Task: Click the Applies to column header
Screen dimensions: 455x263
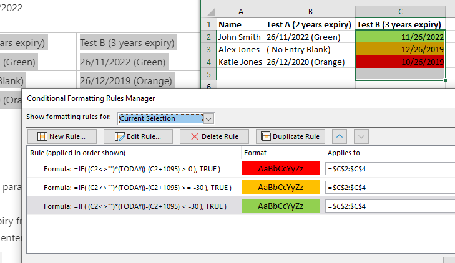Action: [343, 153]
